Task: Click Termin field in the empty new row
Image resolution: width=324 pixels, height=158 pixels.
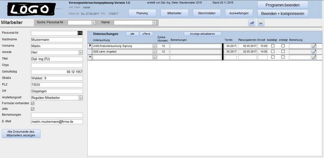Action: 231,57
